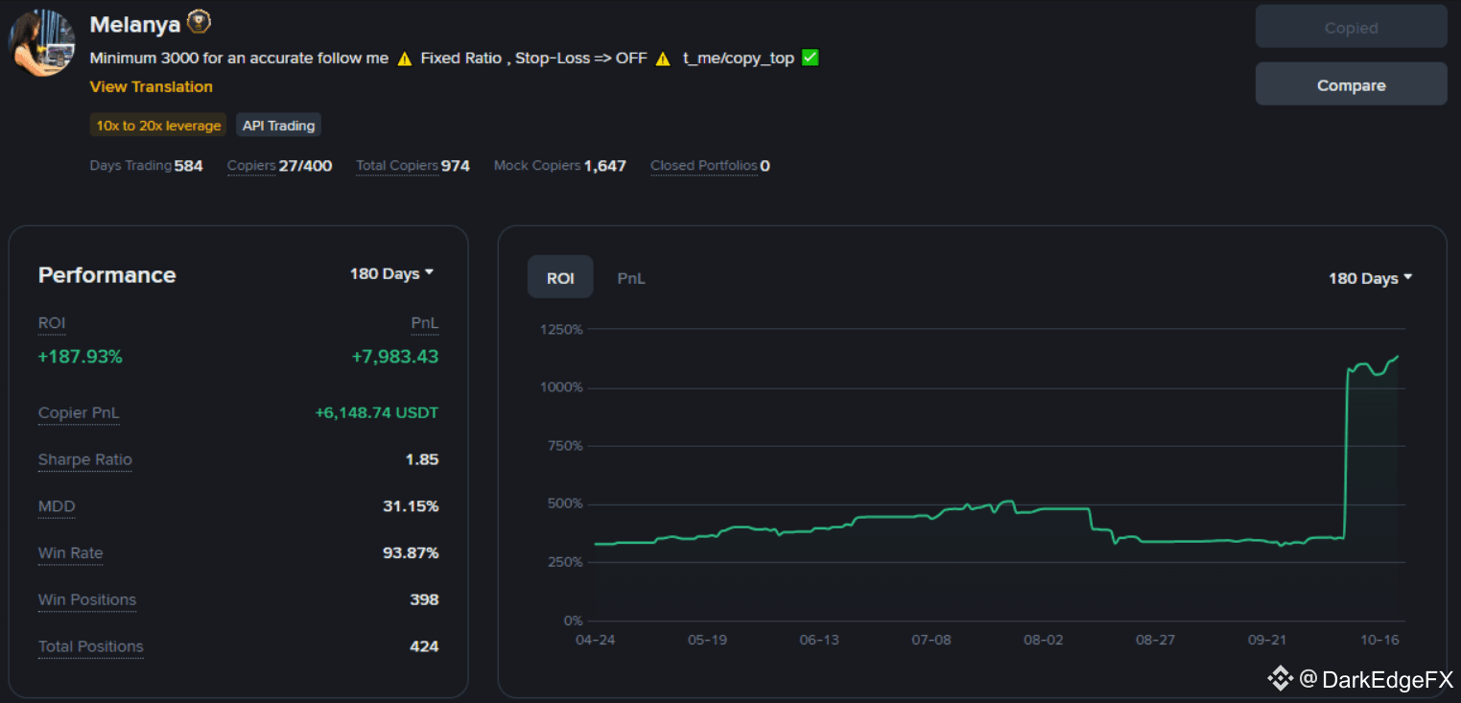Click the Closed Portfolios label
The width and height of the screenshot is (1461, 703).
pyautogui.click(x=703, y=166)
